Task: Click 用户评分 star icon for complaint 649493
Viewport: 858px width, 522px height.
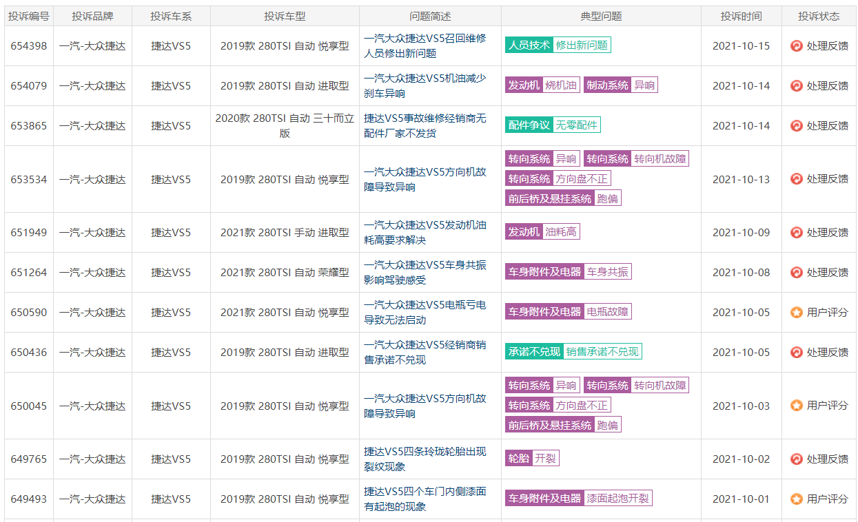Action: coord(797,499)
